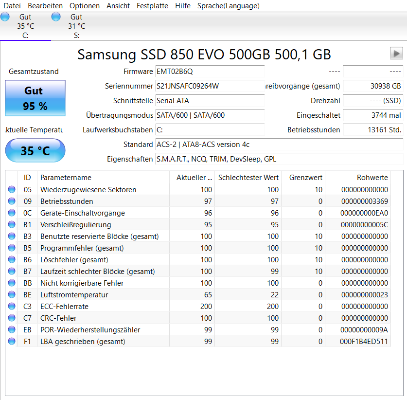Click the Firmware field EMT02B6Q

[210, 72]
